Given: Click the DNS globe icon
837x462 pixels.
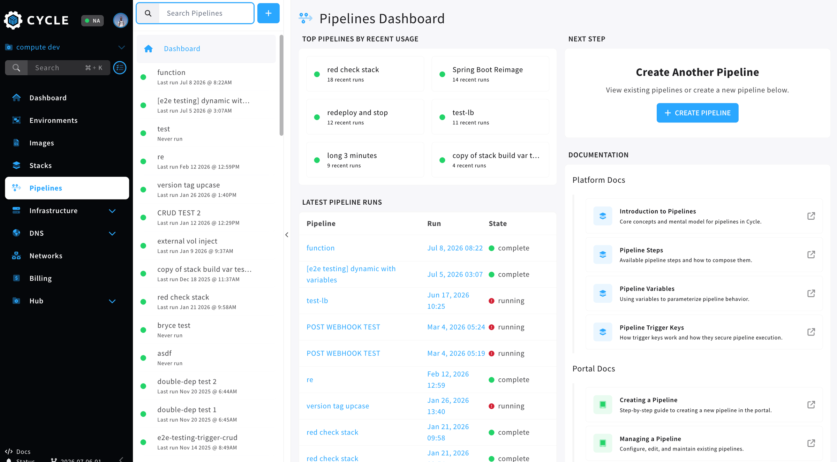Looking at the screenshot, I should coord(16,233).
